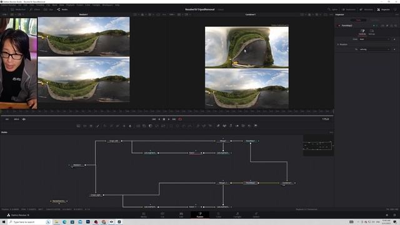Switch to the Color page tab
This screenshot has width=400, height=225.
click(x=219, y=215)
